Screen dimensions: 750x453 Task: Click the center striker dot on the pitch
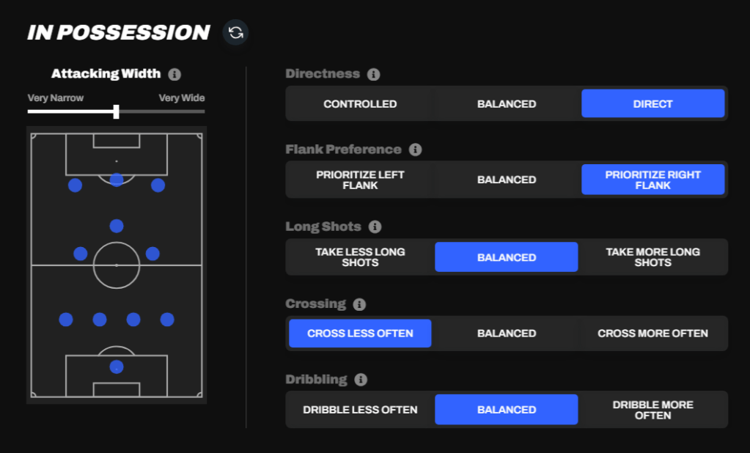117,180
